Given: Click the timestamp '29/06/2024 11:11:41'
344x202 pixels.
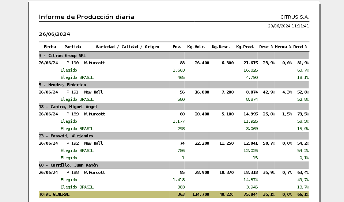Looking at the screenshot, I should point(288,26).
